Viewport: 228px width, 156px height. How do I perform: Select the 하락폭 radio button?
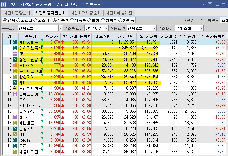120,20
